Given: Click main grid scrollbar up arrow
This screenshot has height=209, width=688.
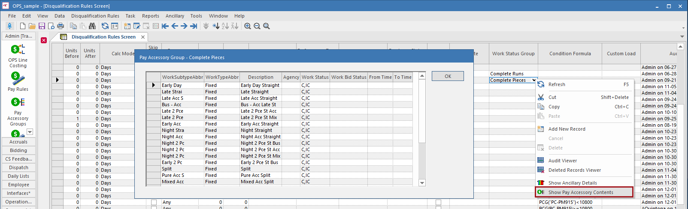Looking at the screenshot, I should pyautogui.click(x=680, y=46).
